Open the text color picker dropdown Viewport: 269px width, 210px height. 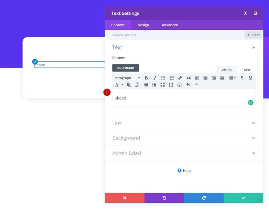[123, 85]
